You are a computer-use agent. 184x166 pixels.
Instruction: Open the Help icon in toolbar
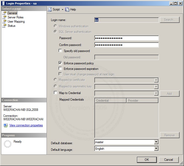[x=67, y=9]
